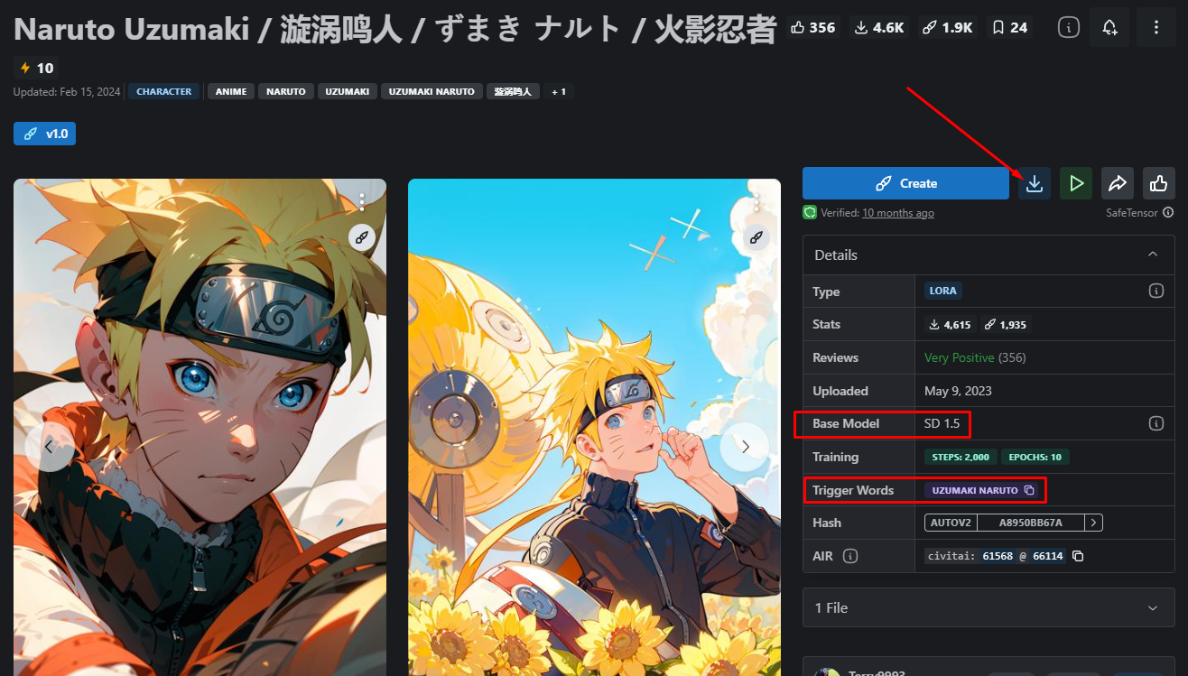Show the +1 additional tags
Viewport: 1188px width, 676px height.
(x=559, y=91)
